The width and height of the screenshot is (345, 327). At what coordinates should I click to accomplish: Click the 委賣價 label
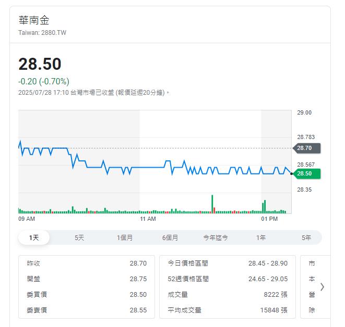(37, 310)
